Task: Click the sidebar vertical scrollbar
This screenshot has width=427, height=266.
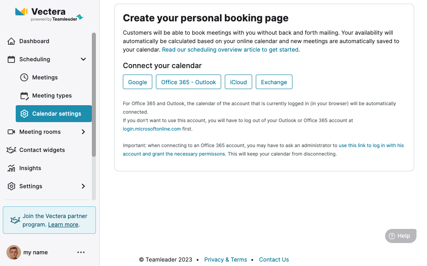Action: [94, 95]
